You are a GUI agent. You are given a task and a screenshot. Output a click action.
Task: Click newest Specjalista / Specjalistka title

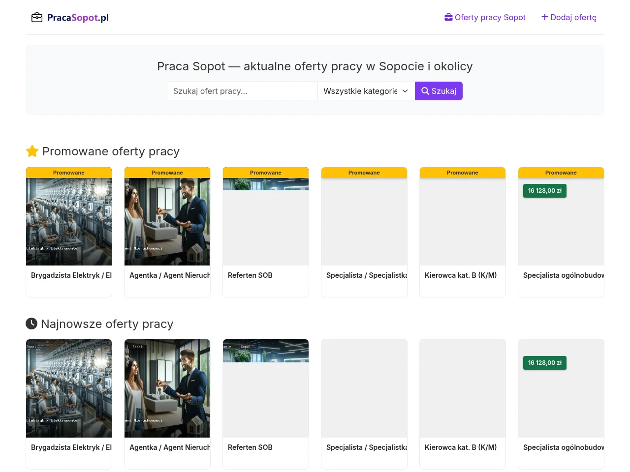(367, 447)
